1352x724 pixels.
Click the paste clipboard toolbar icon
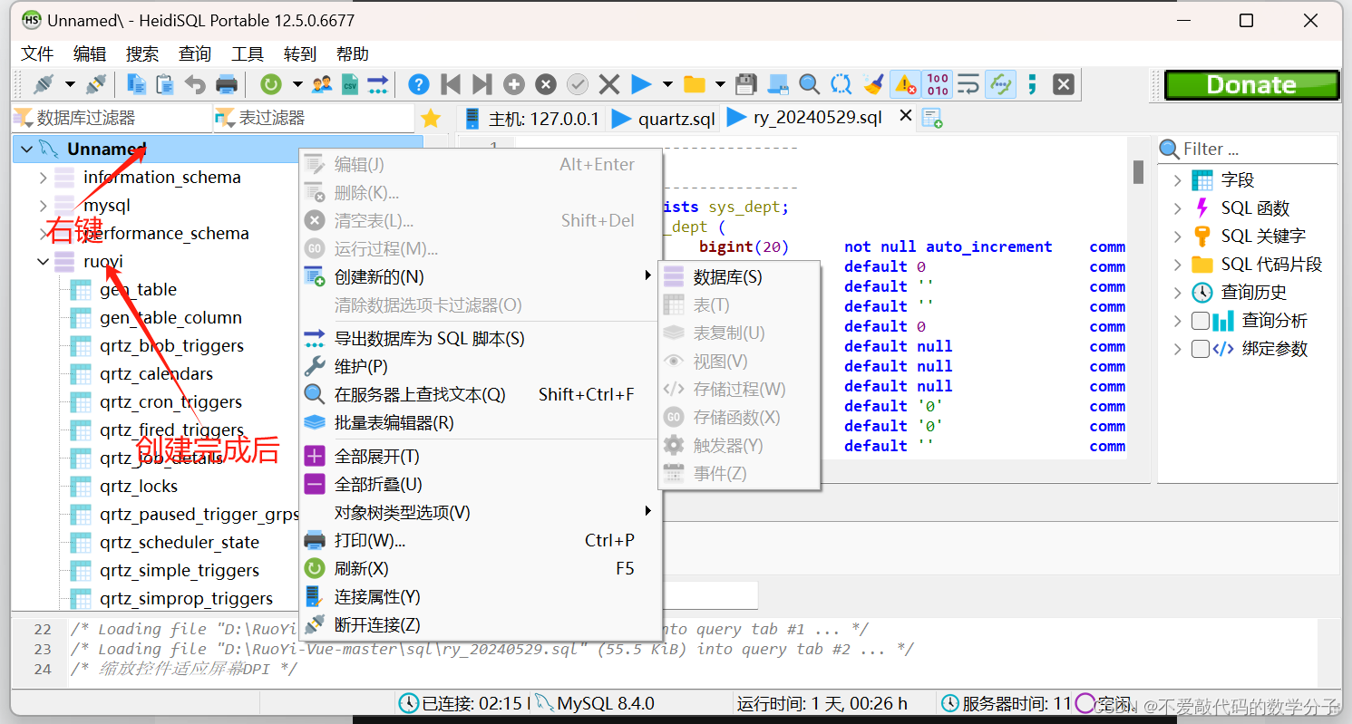[165, 84]
